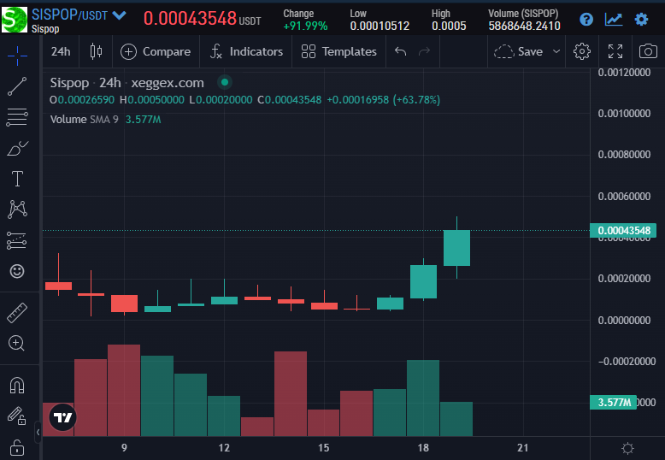
Task: Select the brush drawing tool
Action: point(17,149)
